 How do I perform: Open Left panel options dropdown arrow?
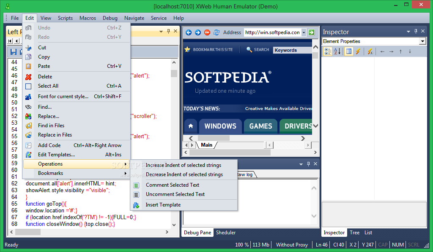coord(161,32)
